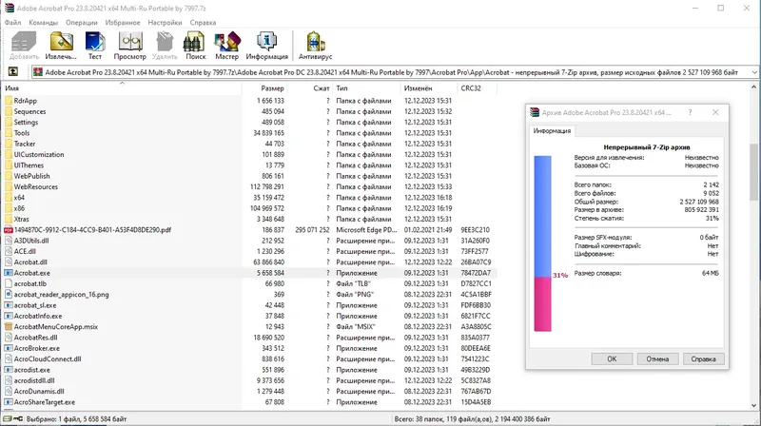The width and height of the screenshot is (761, 426).
Task: Open the Операции menu
Action: coord(82,22)
